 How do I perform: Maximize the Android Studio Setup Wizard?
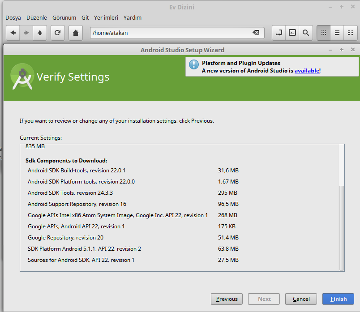342,50
